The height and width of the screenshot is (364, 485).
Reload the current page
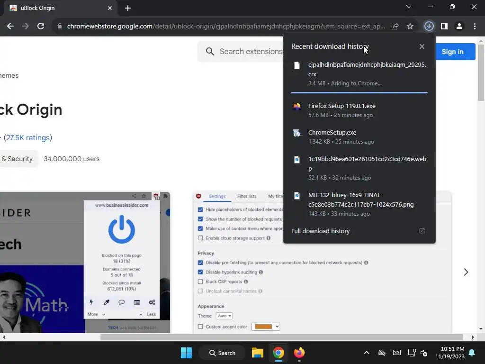(41, 27)
